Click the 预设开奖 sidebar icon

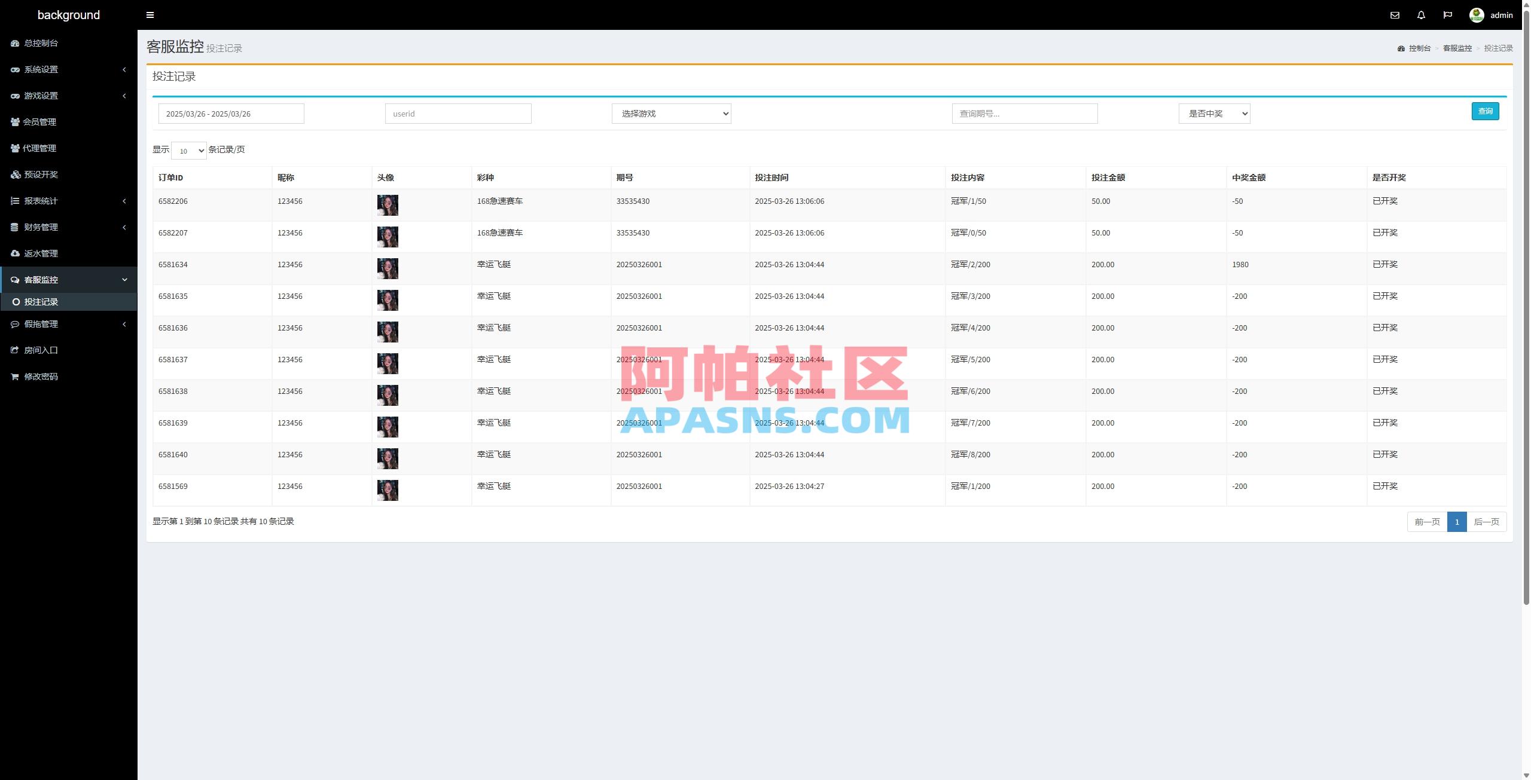pyautogui.click(x=15, y=175)
